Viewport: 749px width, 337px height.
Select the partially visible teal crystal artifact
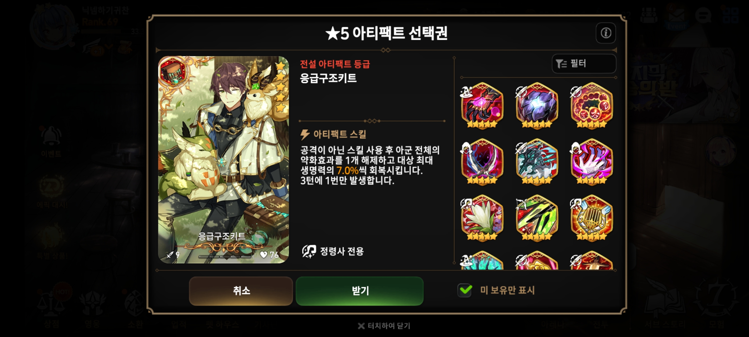(482, 261)
